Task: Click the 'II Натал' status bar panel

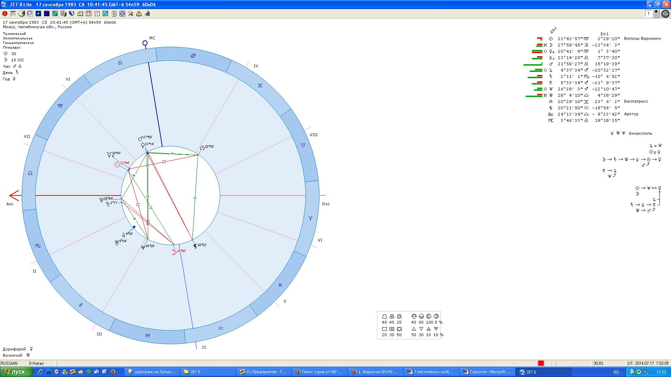Action: [41, 363]
